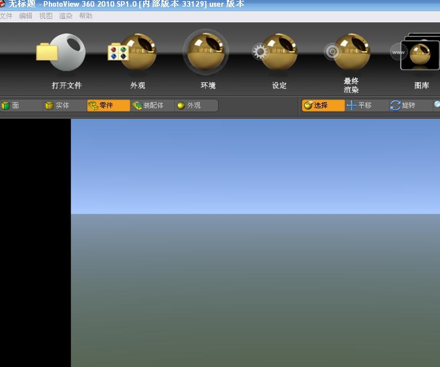
Task: Open the 外观 appearance library sphere icon
Action: point(132,52)
